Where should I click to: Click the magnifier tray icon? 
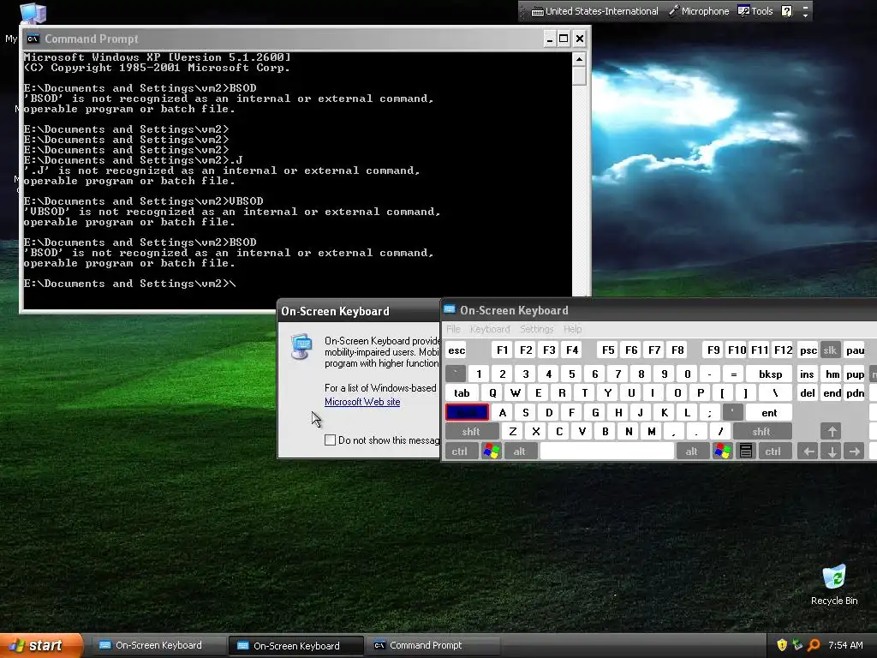click(x=814, y=645)
